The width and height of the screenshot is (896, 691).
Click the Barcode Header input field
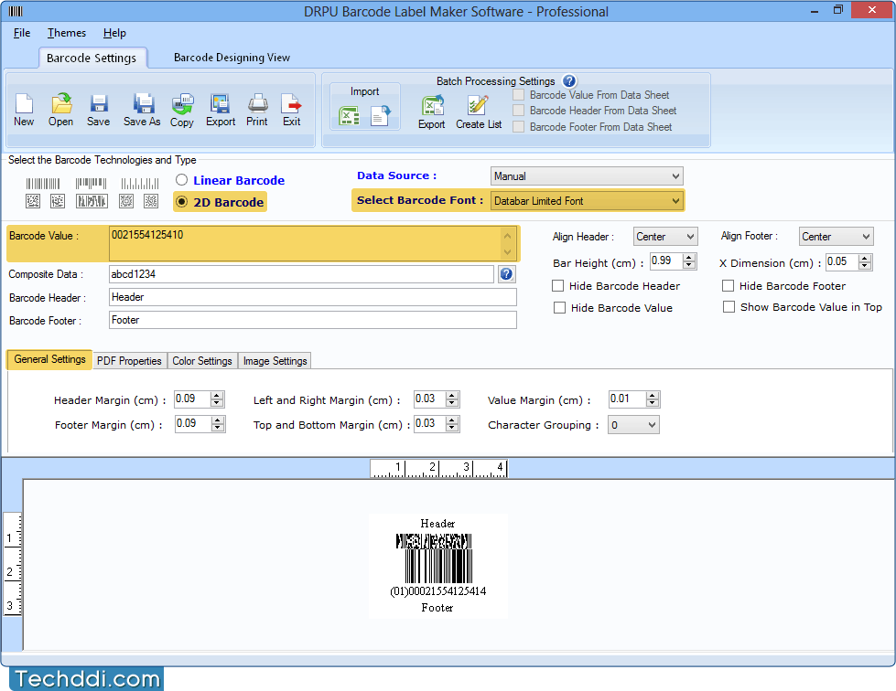coord(313,297)
